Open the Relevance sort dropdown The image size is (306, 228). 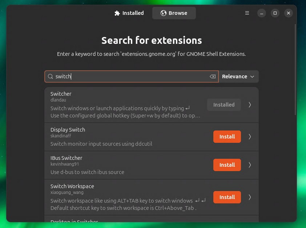pos(238,76)
